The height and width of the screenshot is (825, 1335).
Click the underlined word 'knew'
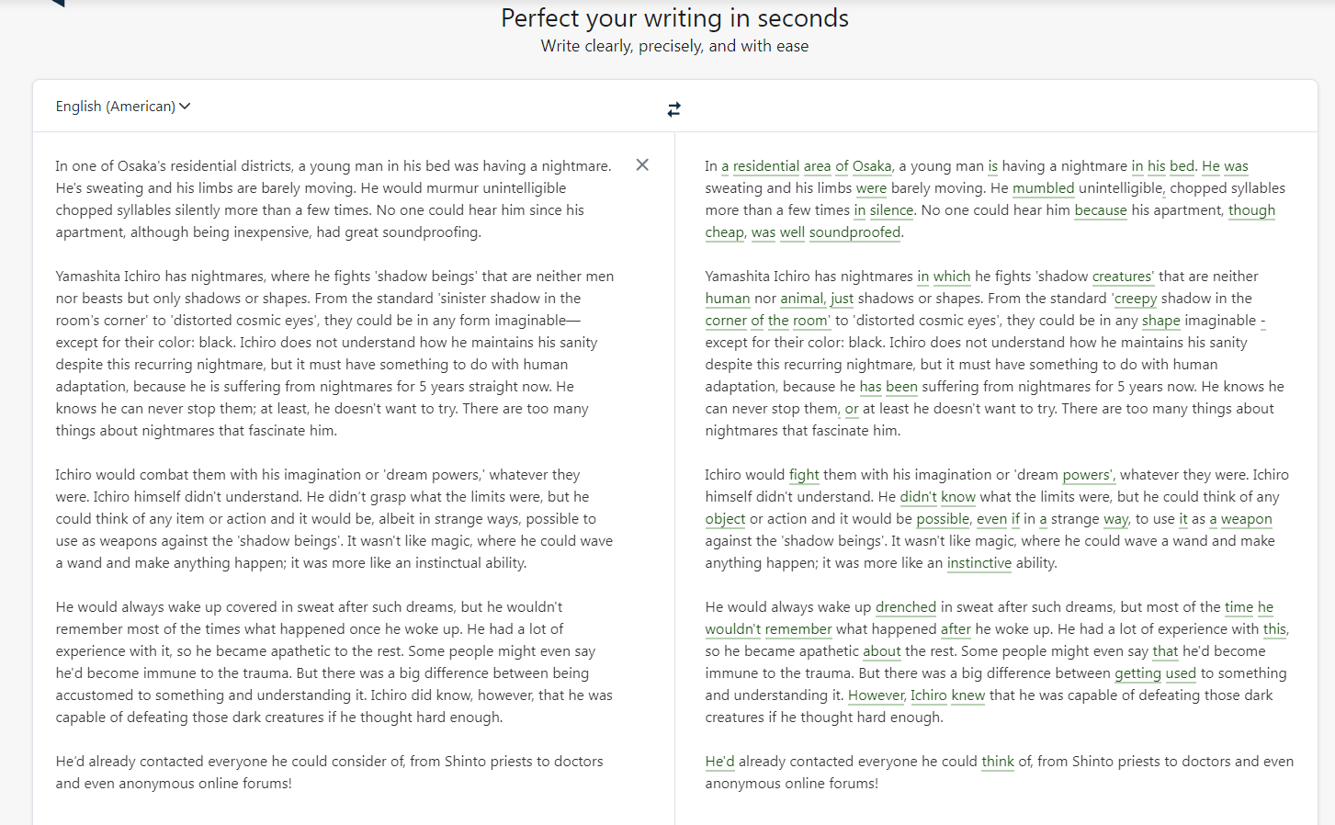click(967, 695)
